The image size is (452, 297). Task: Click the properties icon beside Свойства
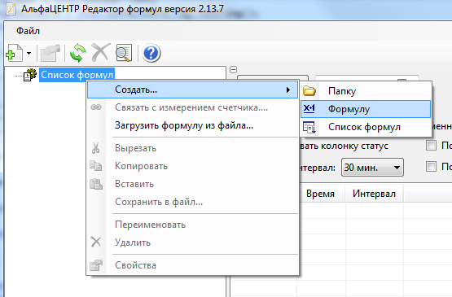point(96,265)
